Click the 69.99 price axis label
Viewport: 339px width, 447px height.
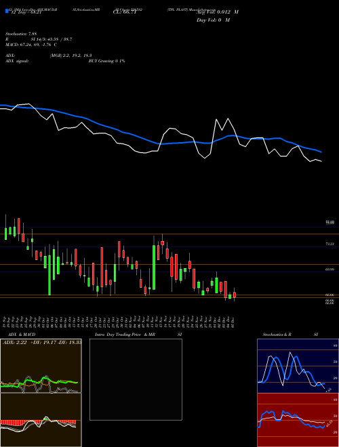point(330,269)
